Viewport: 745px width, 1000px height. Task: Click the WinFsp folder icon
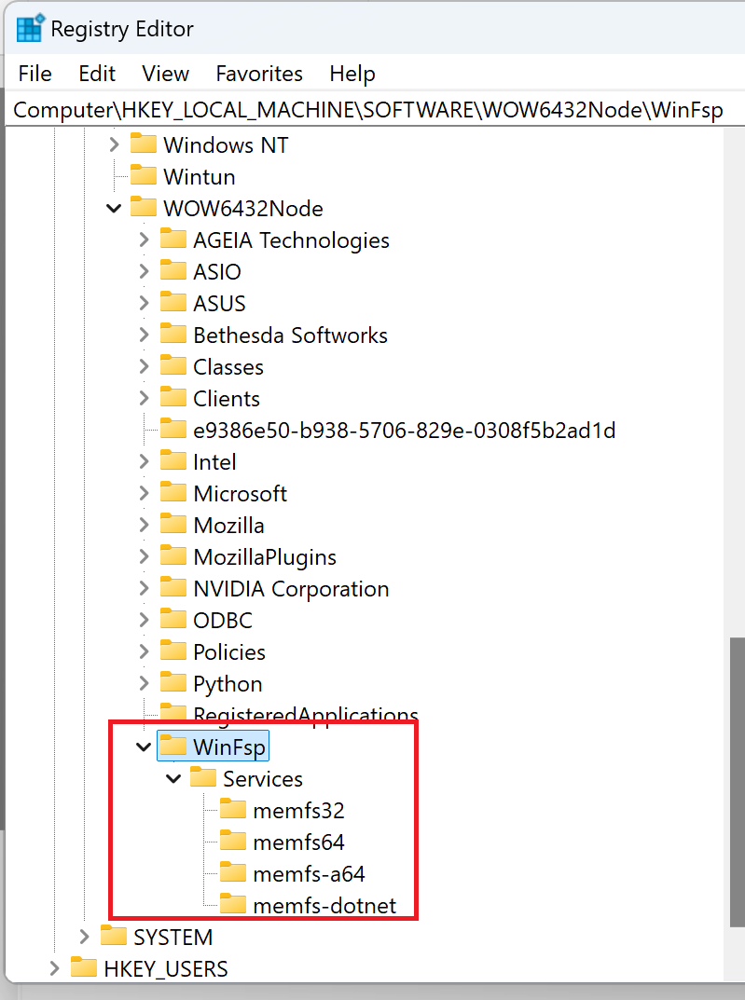pyautogui.click(x=172, y=746)
